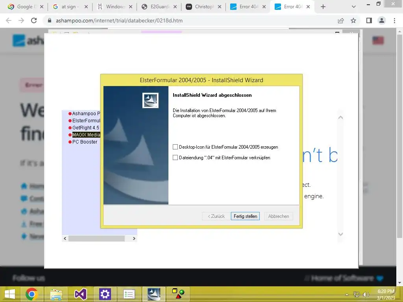
Task: Click the Share page icon
Action: [x=341, y=20]
